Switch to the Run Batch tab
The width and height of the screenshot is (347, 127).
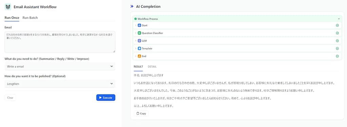point(30,18)
